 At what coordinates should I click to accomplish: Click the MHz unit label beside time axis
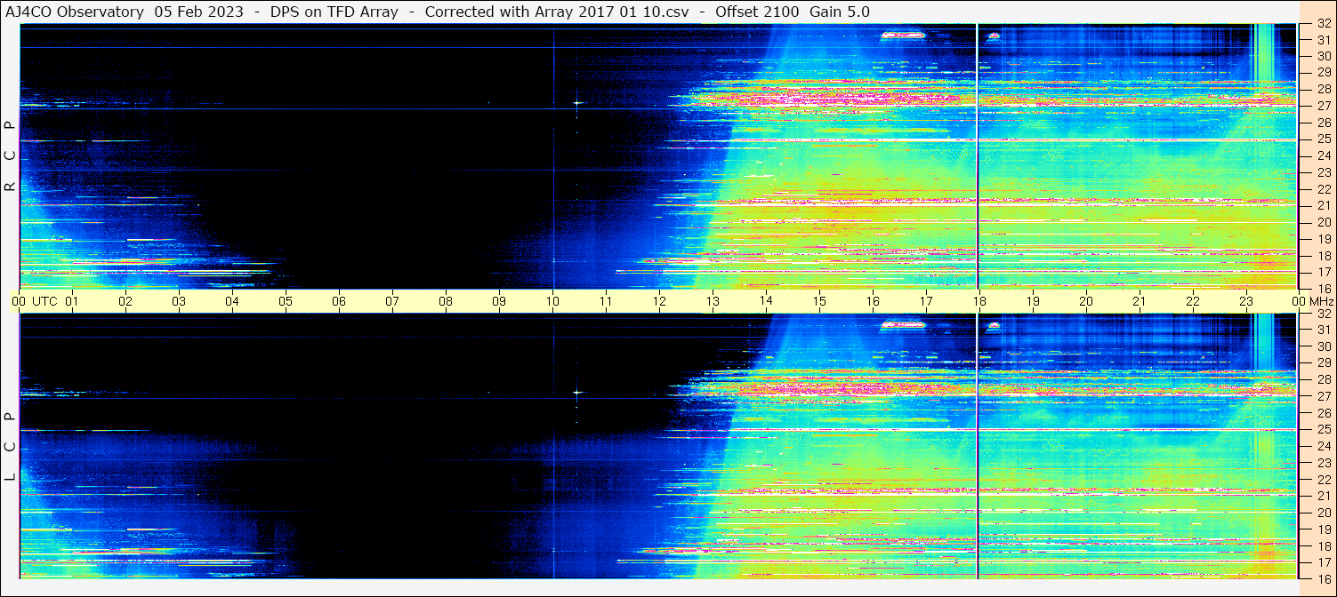pos(1320,301)
